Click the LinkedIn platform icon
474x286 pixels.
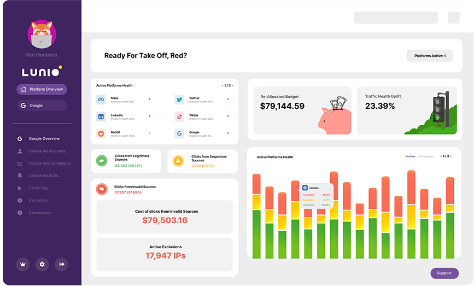point(101,116)
